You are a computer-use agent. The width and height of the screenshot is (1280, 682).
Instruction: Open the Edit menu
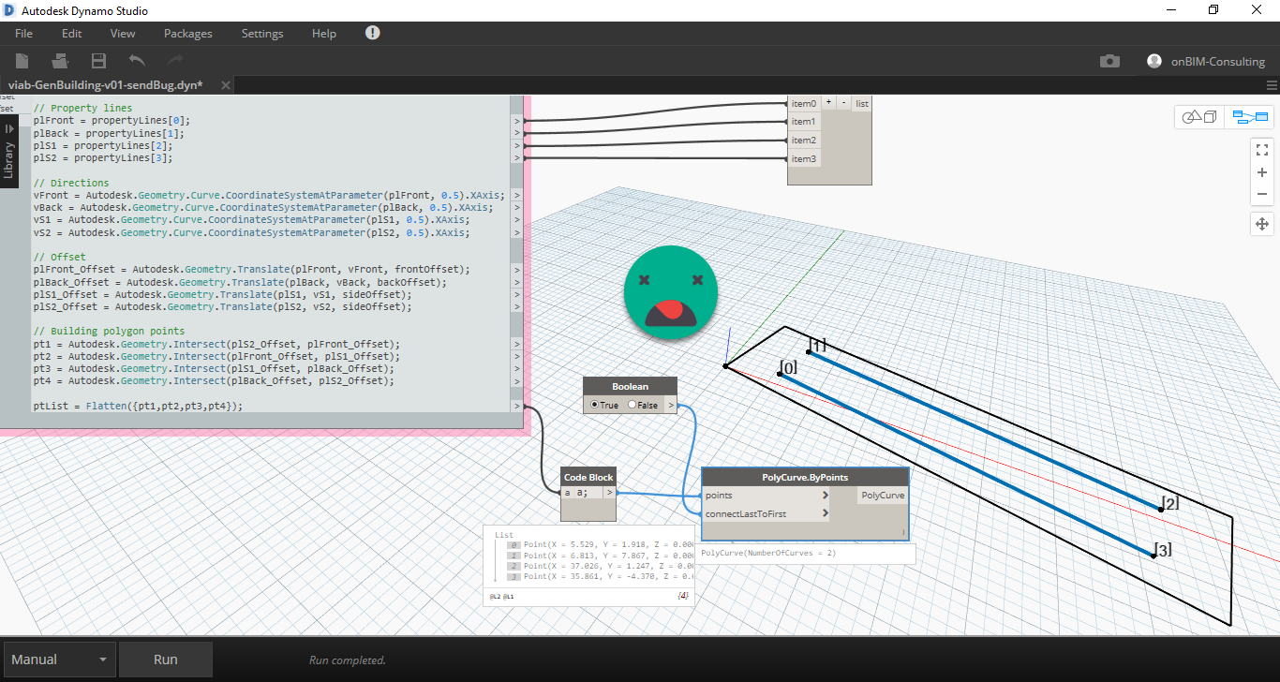coord(72,33)
